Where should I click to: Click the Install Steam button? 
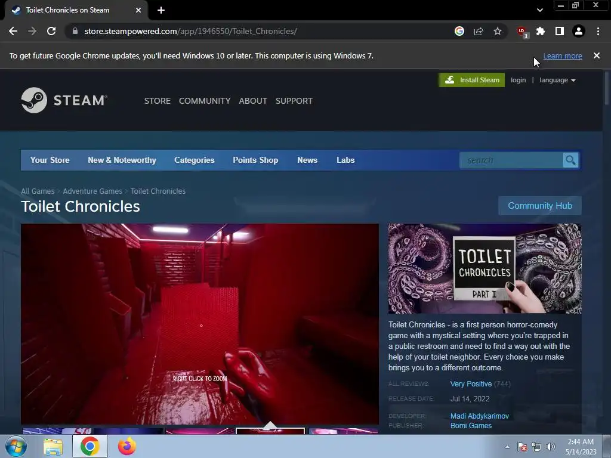(471, 80)
